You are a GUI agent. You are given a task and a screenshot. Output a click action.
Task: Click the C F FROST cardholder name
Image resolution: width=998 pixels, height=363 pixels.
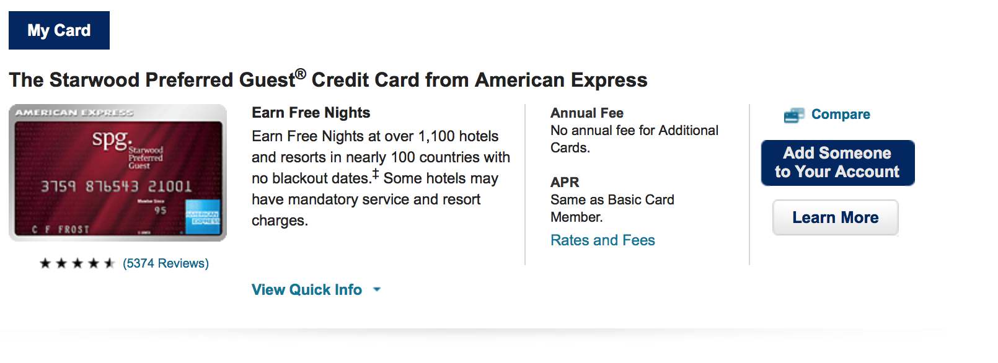(x=61, y=229)
